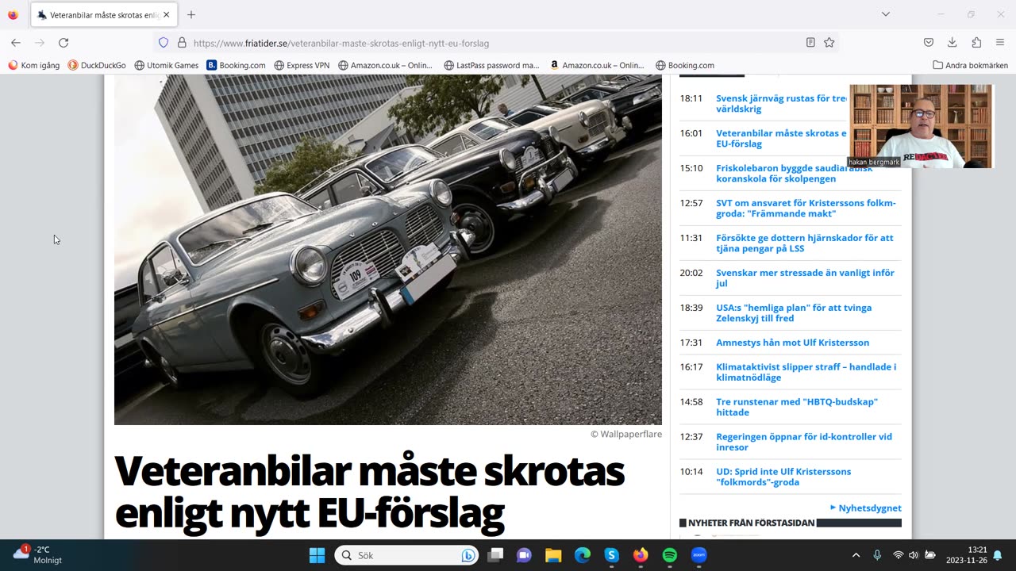This screenshot has height=571, width=1016.
Task: Open Spotify from the taskbar
Action: 670,555
